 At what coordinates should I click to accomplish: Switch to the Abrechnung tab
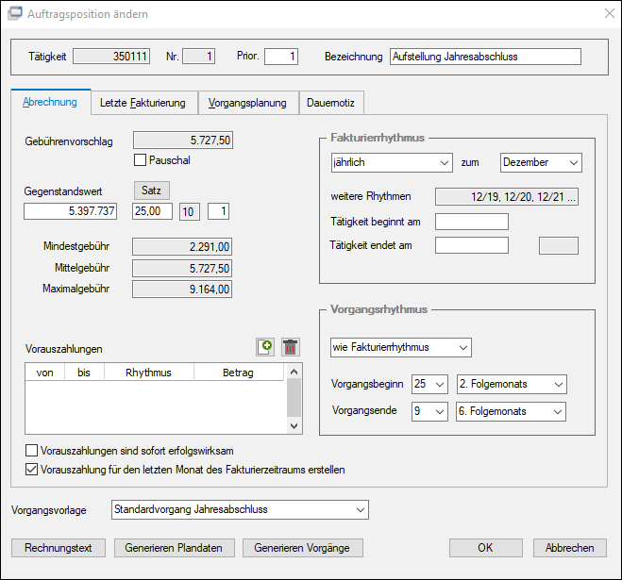[50, 102]
